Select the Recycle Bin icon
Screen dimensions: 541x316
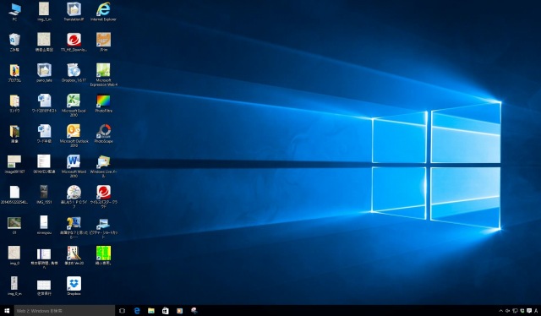click(14, 42)
